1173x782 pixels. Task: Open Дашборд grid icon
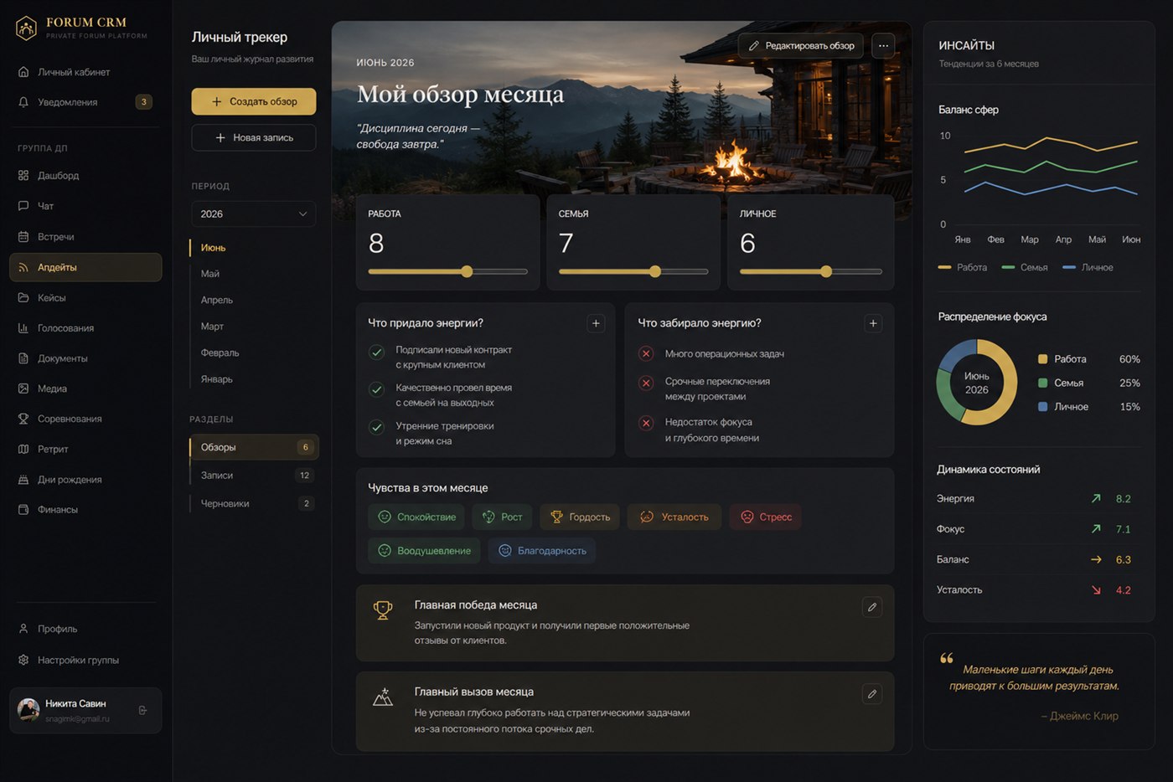point(23,176)
